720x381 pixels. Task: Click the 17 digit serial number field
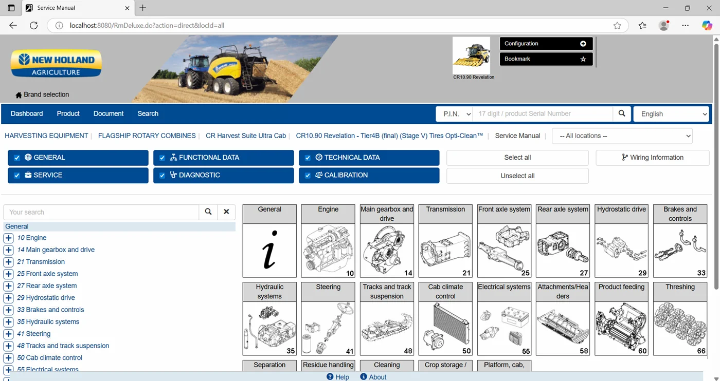tap(543, 113)
